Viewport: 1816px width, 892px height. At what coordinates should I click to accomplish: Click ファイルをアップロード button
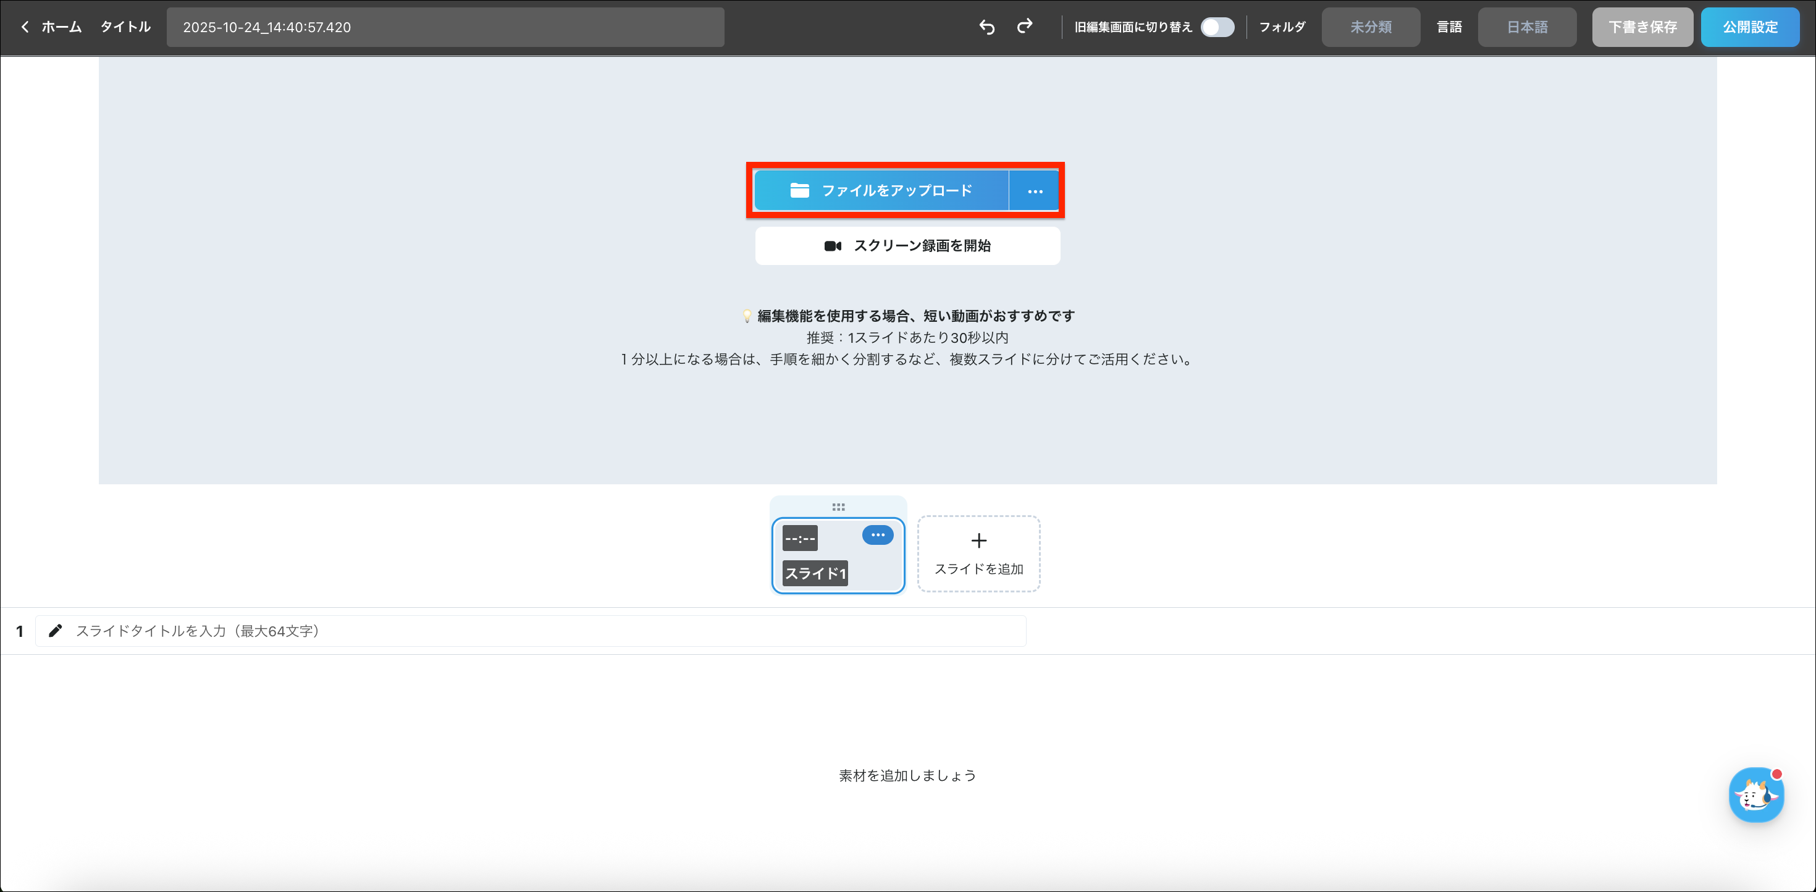881,191
